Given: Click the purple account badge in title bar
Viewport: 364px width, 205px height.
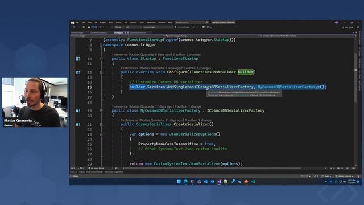Looking at the screenshot, I should point(337,23).
